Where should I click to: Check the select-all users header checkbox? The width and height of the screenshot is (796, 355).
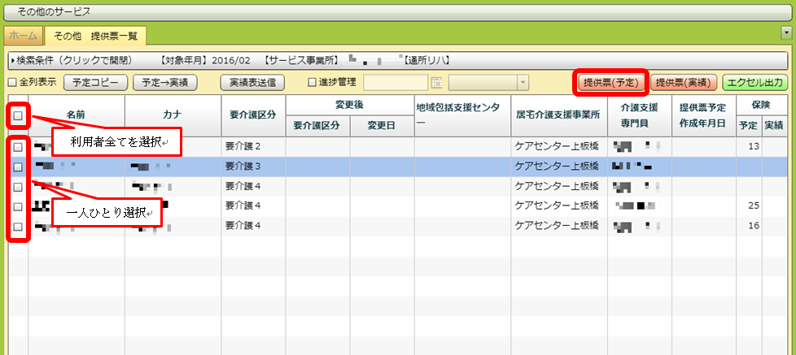18,116
